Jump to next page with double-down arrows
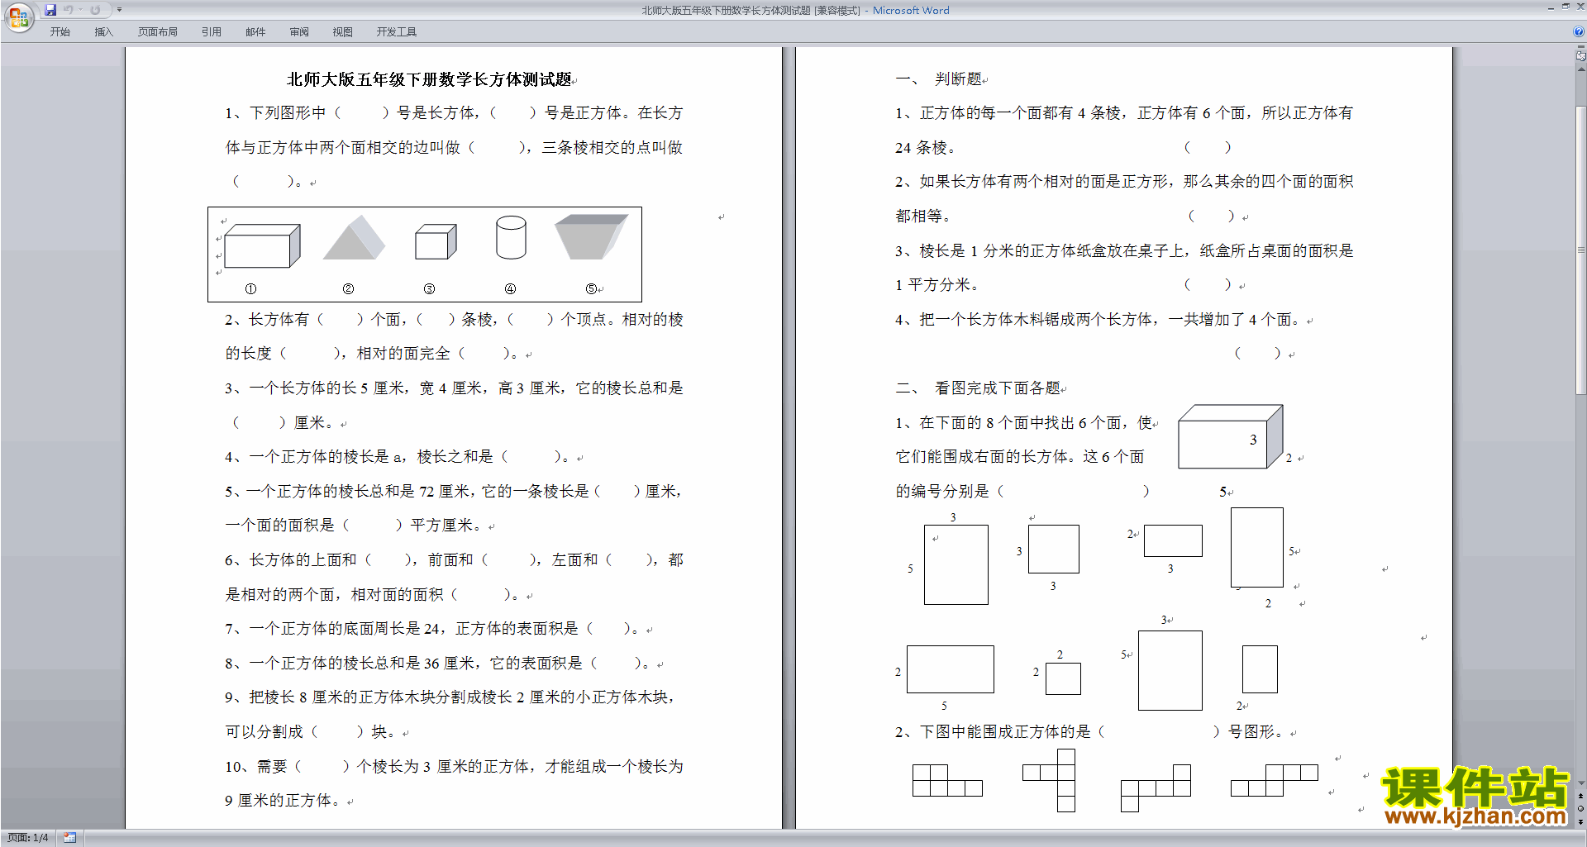Image resolution: width=1587 pixels, height=847 pixels. [1581, 821]
